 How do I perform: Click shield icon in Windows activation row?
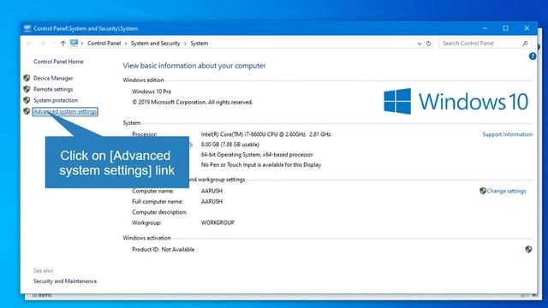[528, 249]
